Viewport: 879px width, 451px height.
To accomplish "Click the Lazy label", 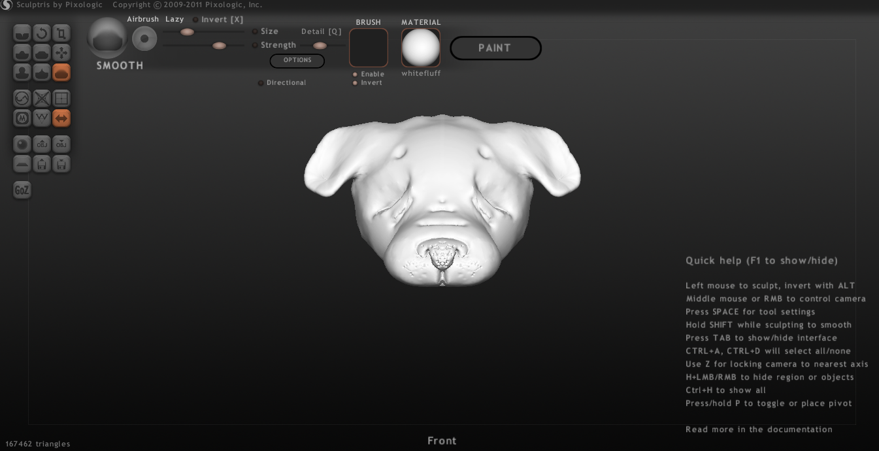I will [x=174, y=20].
